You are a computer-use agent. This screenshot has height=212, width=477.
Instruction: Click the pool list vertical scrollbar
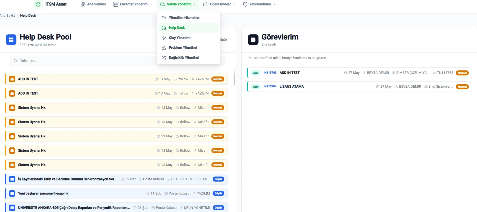click(234, 79)
